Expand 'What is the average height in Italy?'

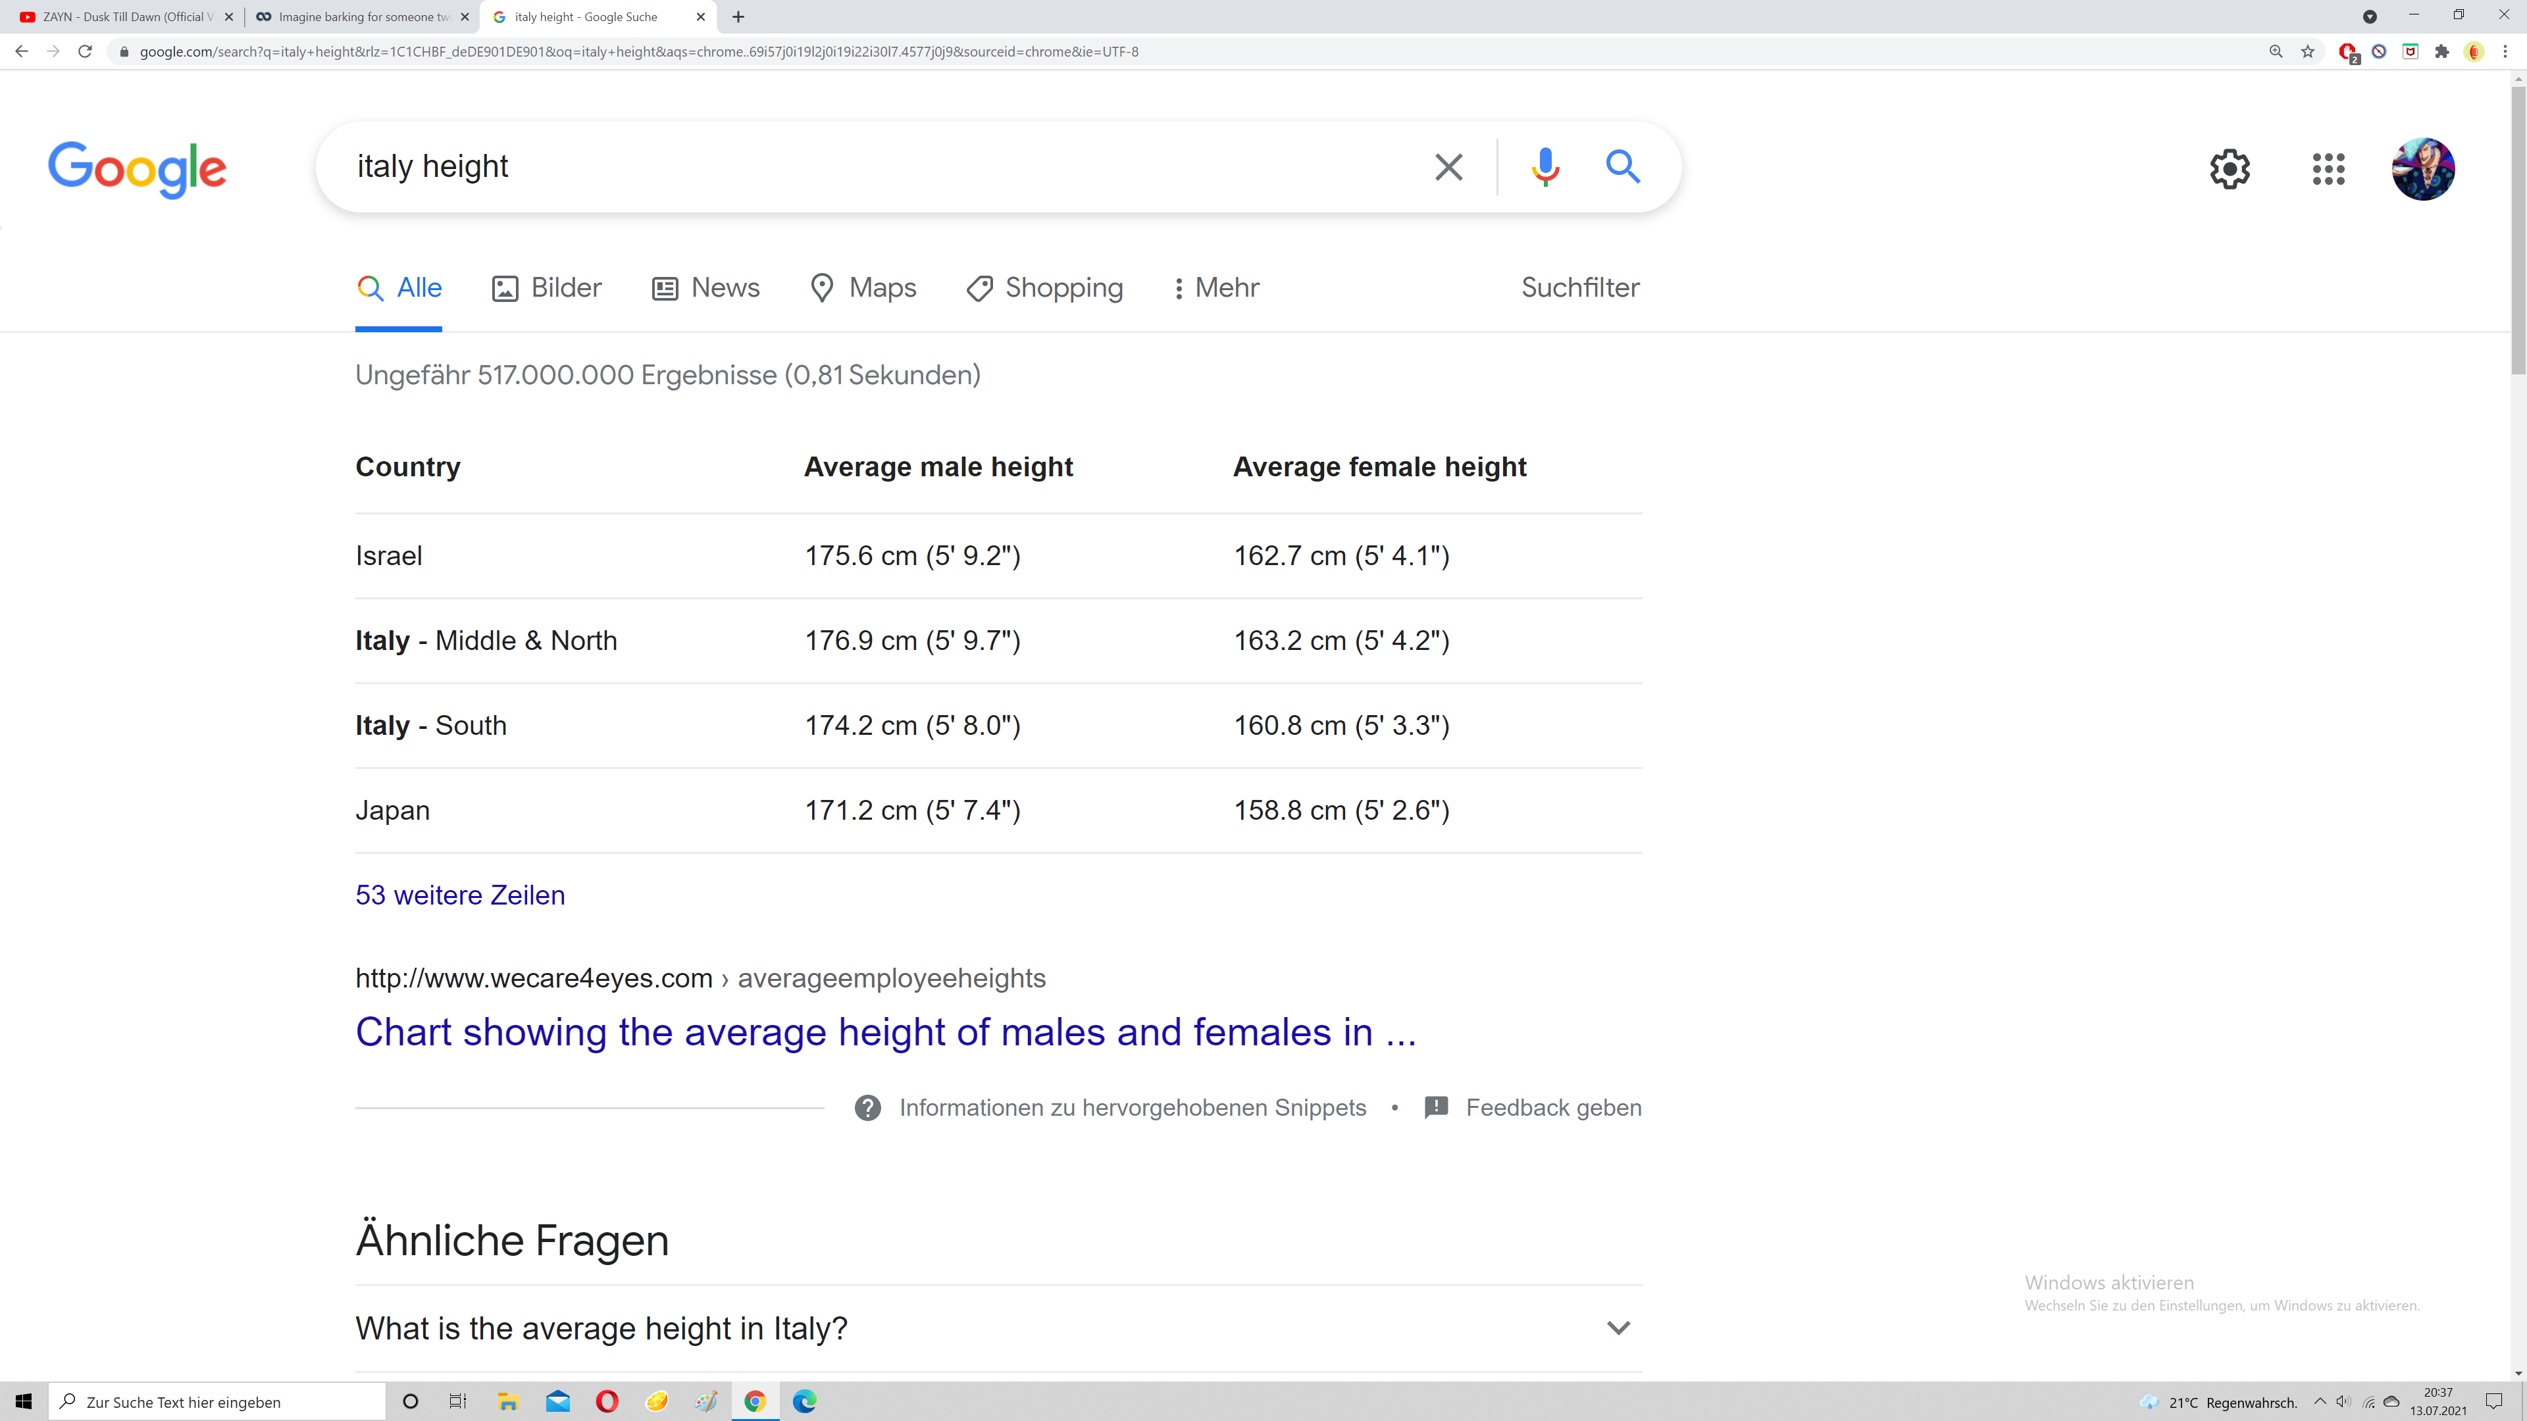tap(999, 1328)
